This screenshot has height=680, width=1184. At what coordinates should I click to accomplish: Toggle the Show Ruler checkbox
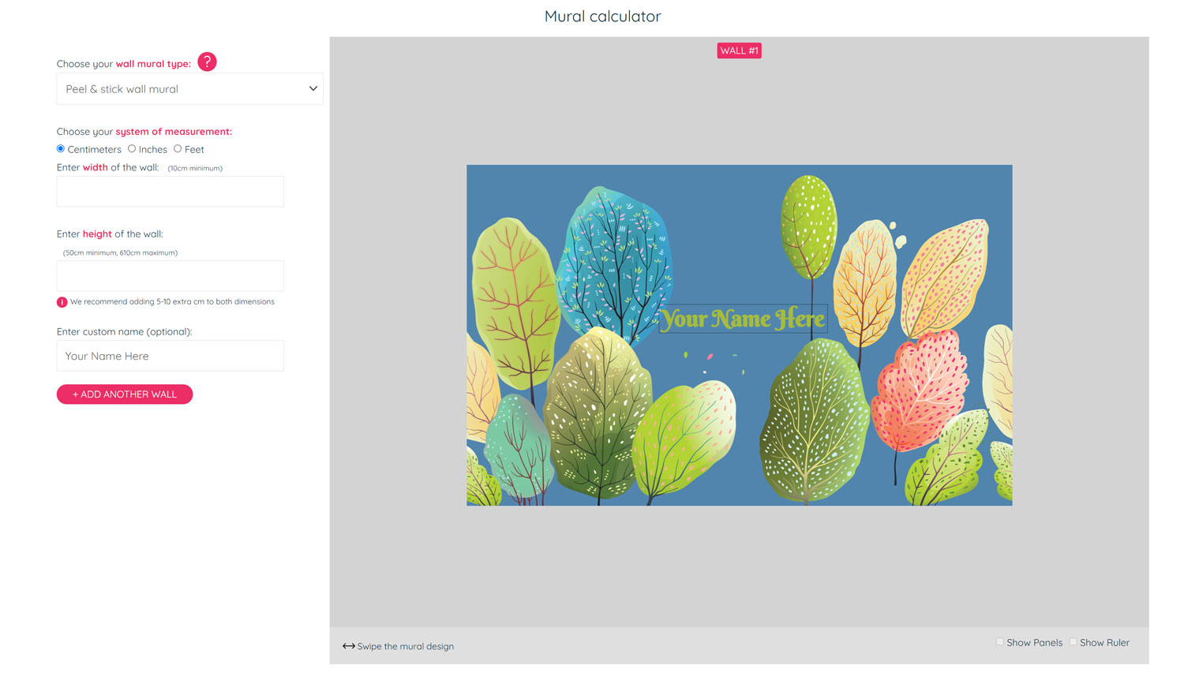tap(1073, 642)
